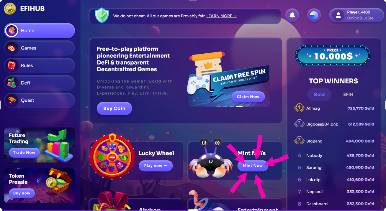Switch to the EFIH winners tab
This screenshot has width=386, height=211.
click(348, 95)
